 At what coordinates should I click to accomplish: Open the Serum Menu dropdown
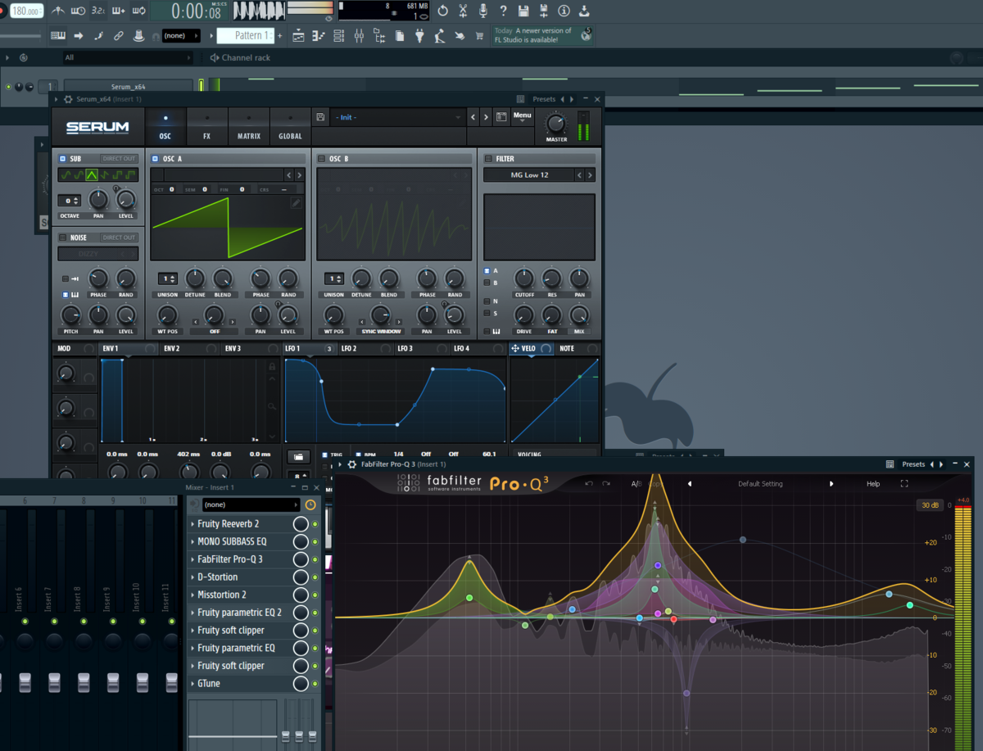523,117
